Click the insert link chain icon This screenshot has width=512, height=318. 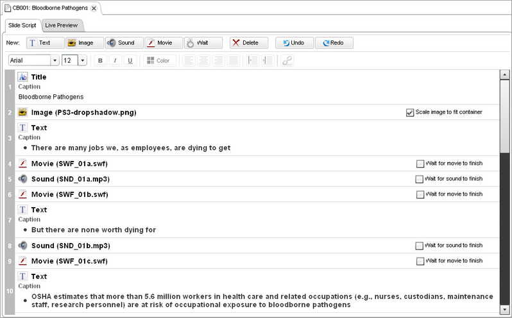(x=287, y=60)
